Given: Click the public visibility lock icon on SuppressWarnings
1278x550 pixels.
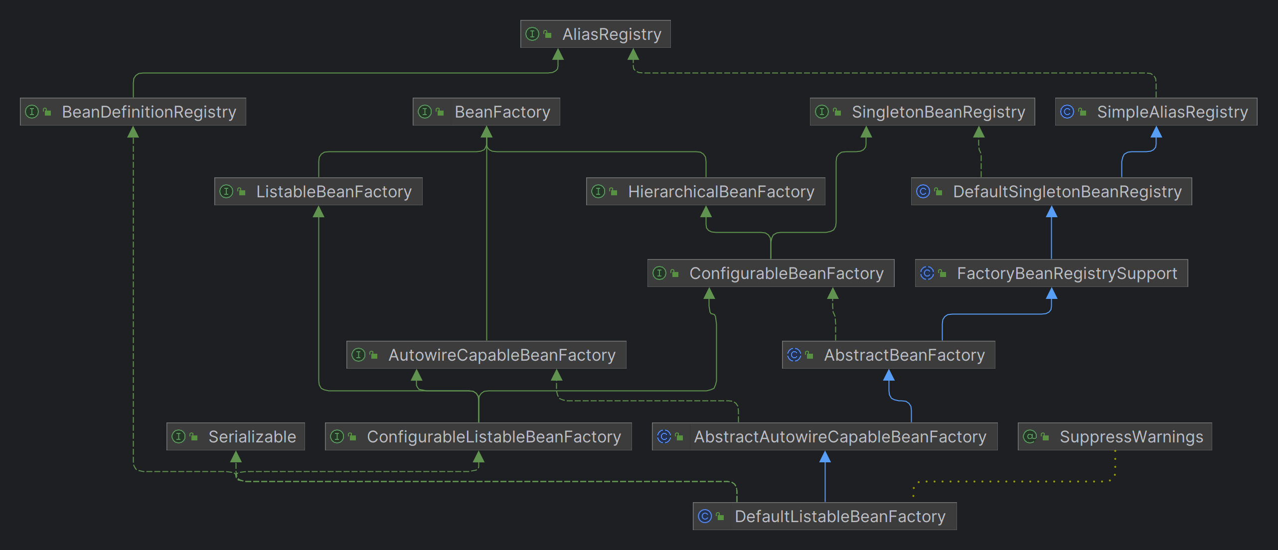Looking at the screenshot, I should tap(1045, 436).
